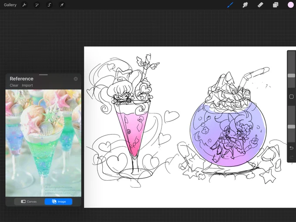Select the Brush paint tool
This screenshot has width=296, height=222.
pos(230,5)
